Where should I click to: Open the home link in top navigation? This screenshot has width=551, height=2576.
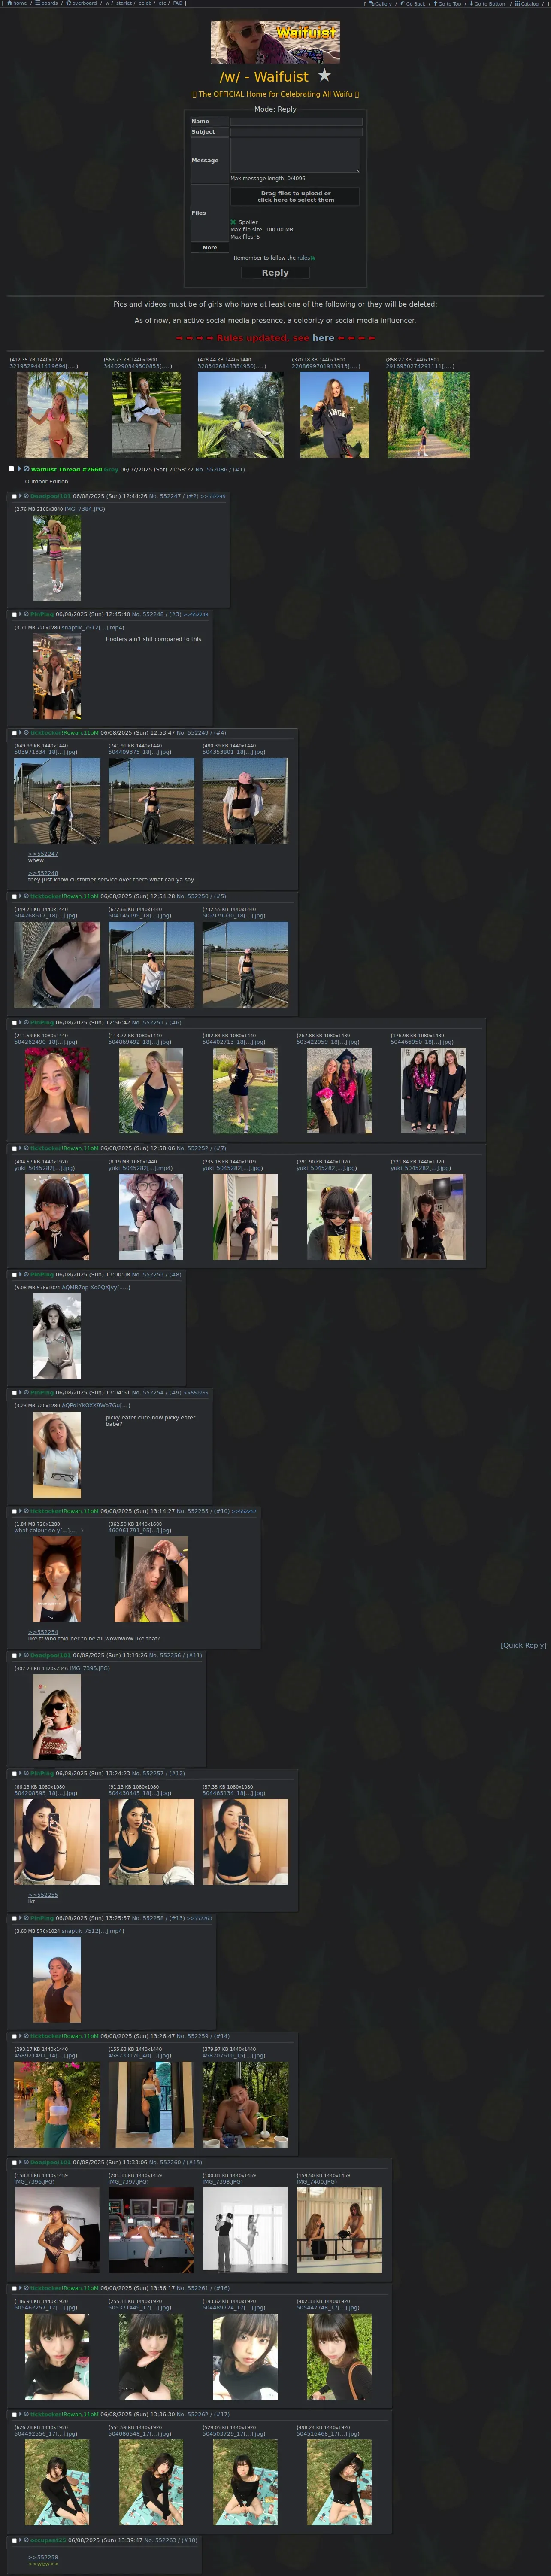17,3
